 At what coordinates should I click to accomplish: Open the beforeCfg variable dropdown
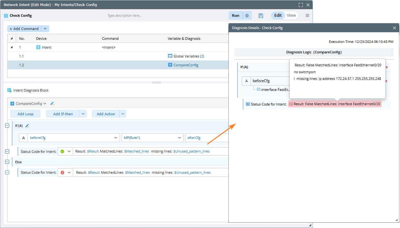[115, 138]
